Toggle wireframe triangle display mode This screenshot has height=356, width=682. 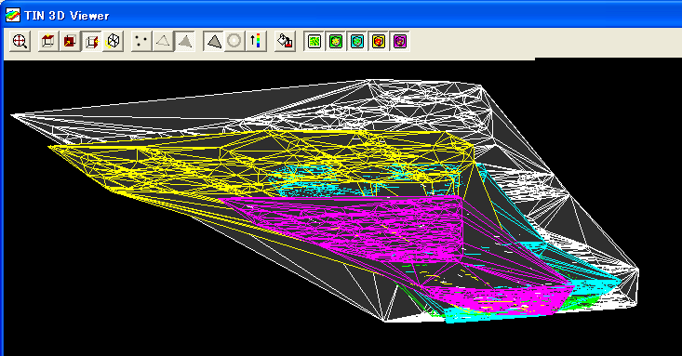pos(163,41)
